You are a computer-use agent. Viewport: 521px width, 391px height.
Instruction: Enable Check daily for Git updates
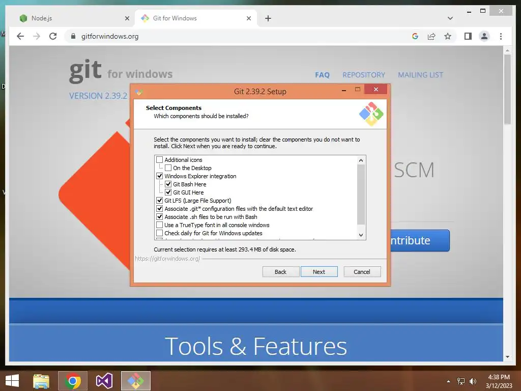click(x=159, y=233)
